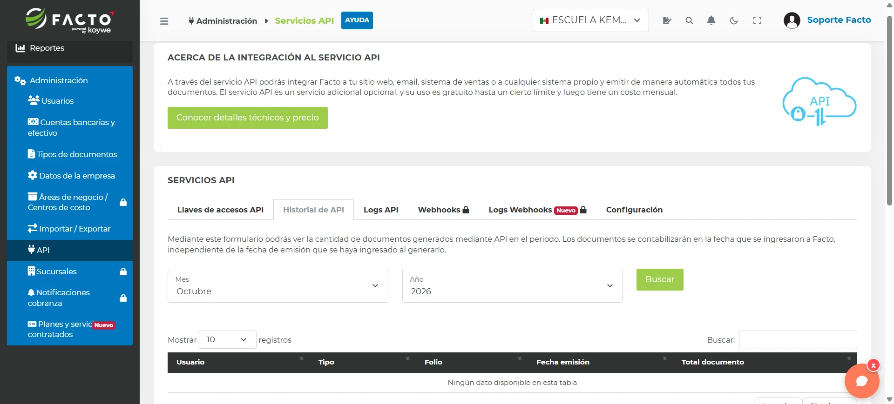The image size is (894, 404).
Task: Open the Configuración tab
Action: point(634,210)
